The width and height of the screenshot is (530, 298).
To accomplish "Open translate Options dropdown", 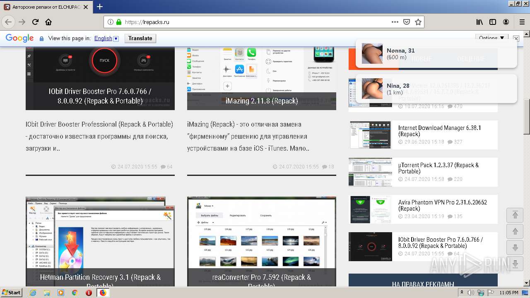I will point(491,38).
